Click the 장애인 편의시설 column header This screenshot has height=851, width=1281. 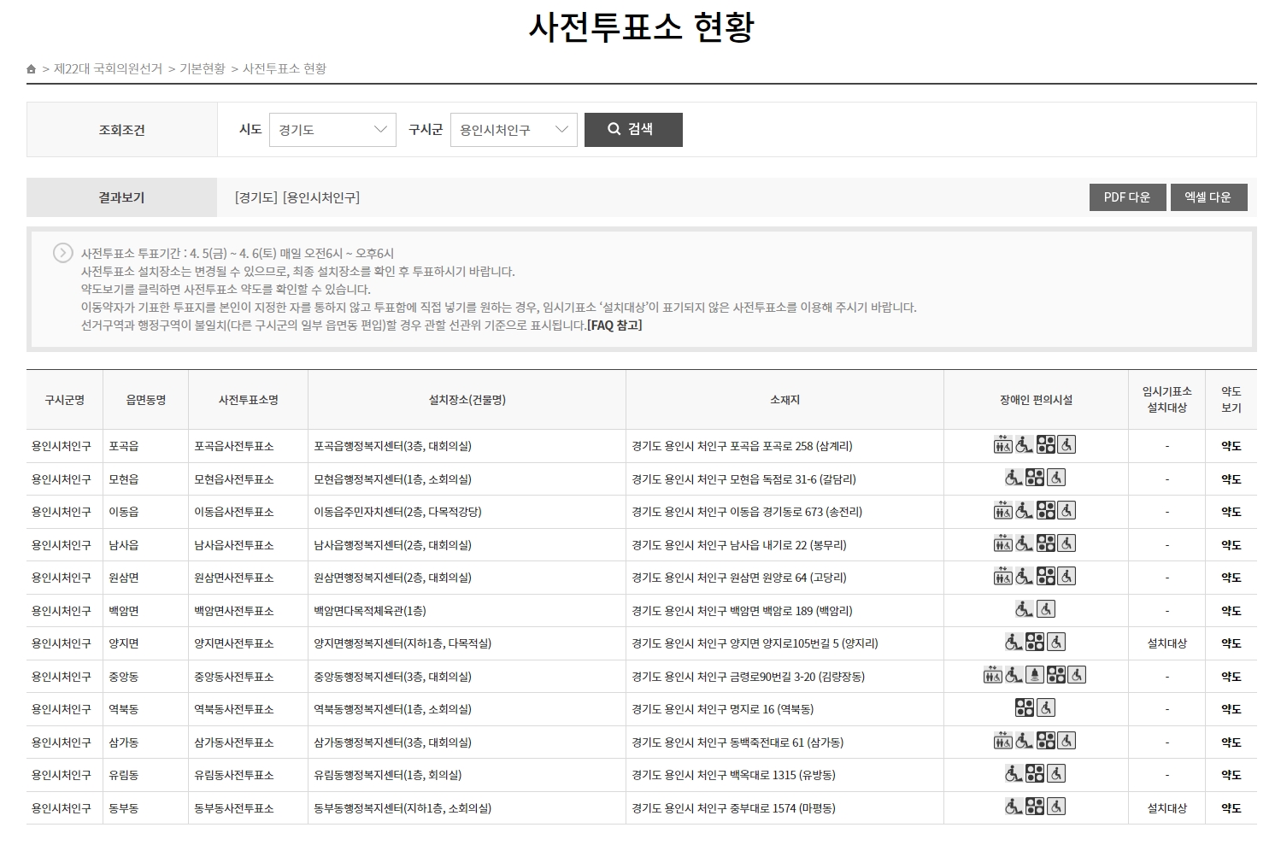pos(1036,400)
